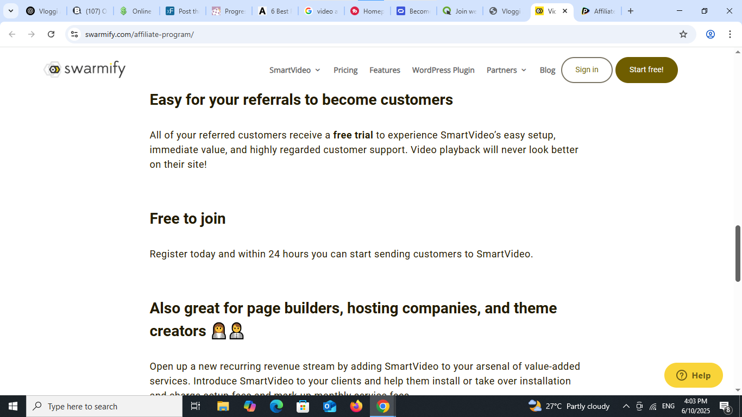Open Copilot from the taskbar
The image size is (742, 417).
click(250, 406)
